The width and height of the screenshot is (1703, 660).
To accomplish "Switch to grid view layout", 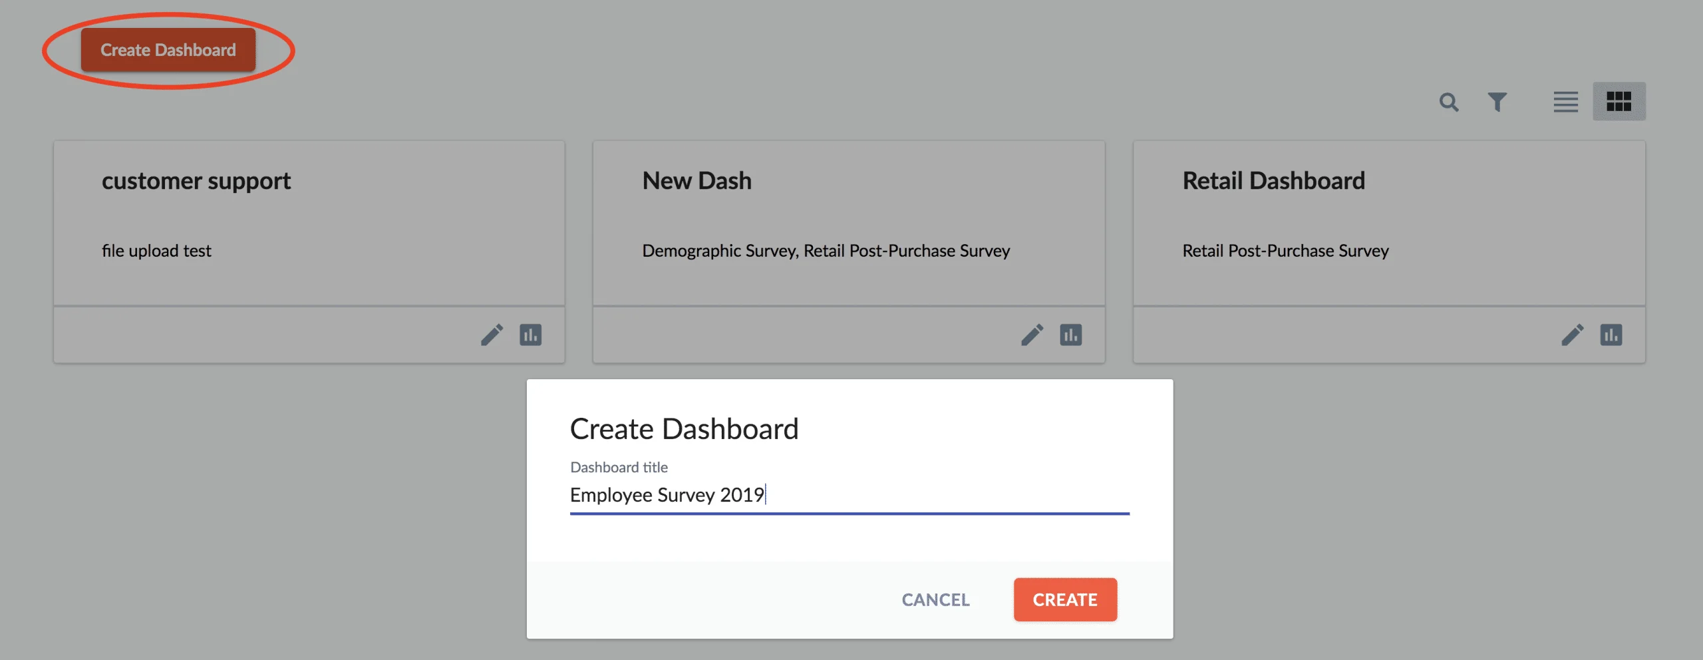I will [1619, 101].
